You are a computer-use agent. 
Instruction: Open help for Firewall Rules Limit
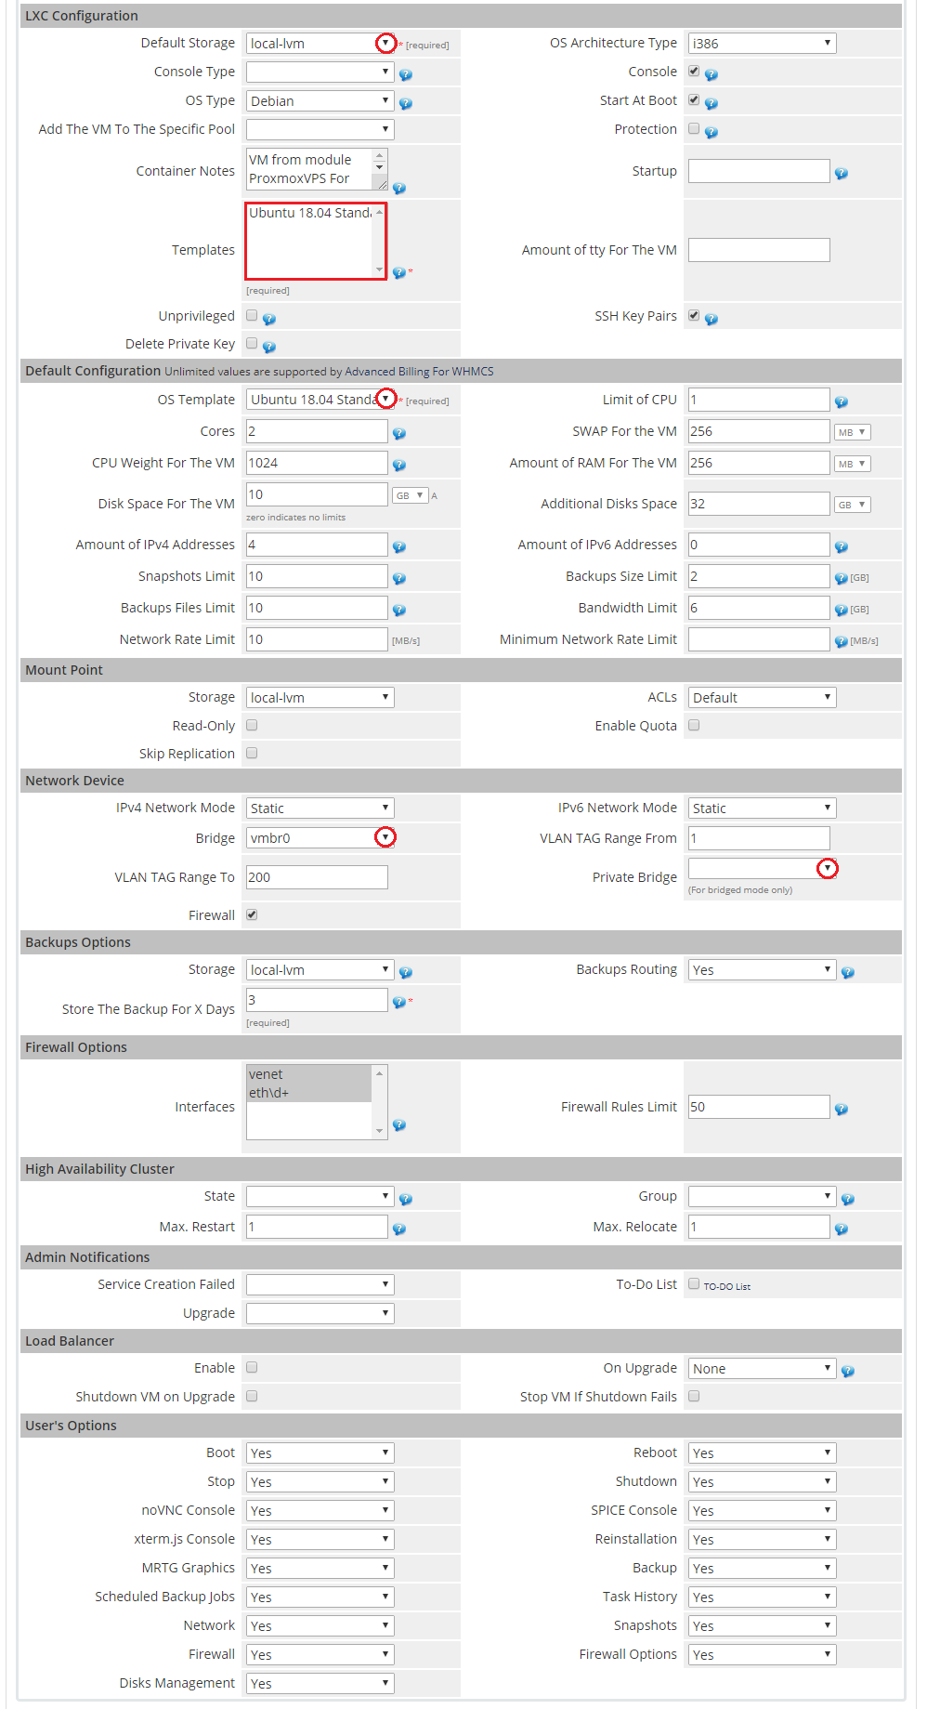842,1109
